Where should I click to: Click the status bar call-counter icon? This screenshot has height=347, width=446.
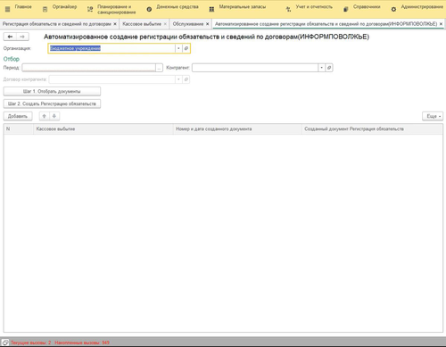coord(5,343)
